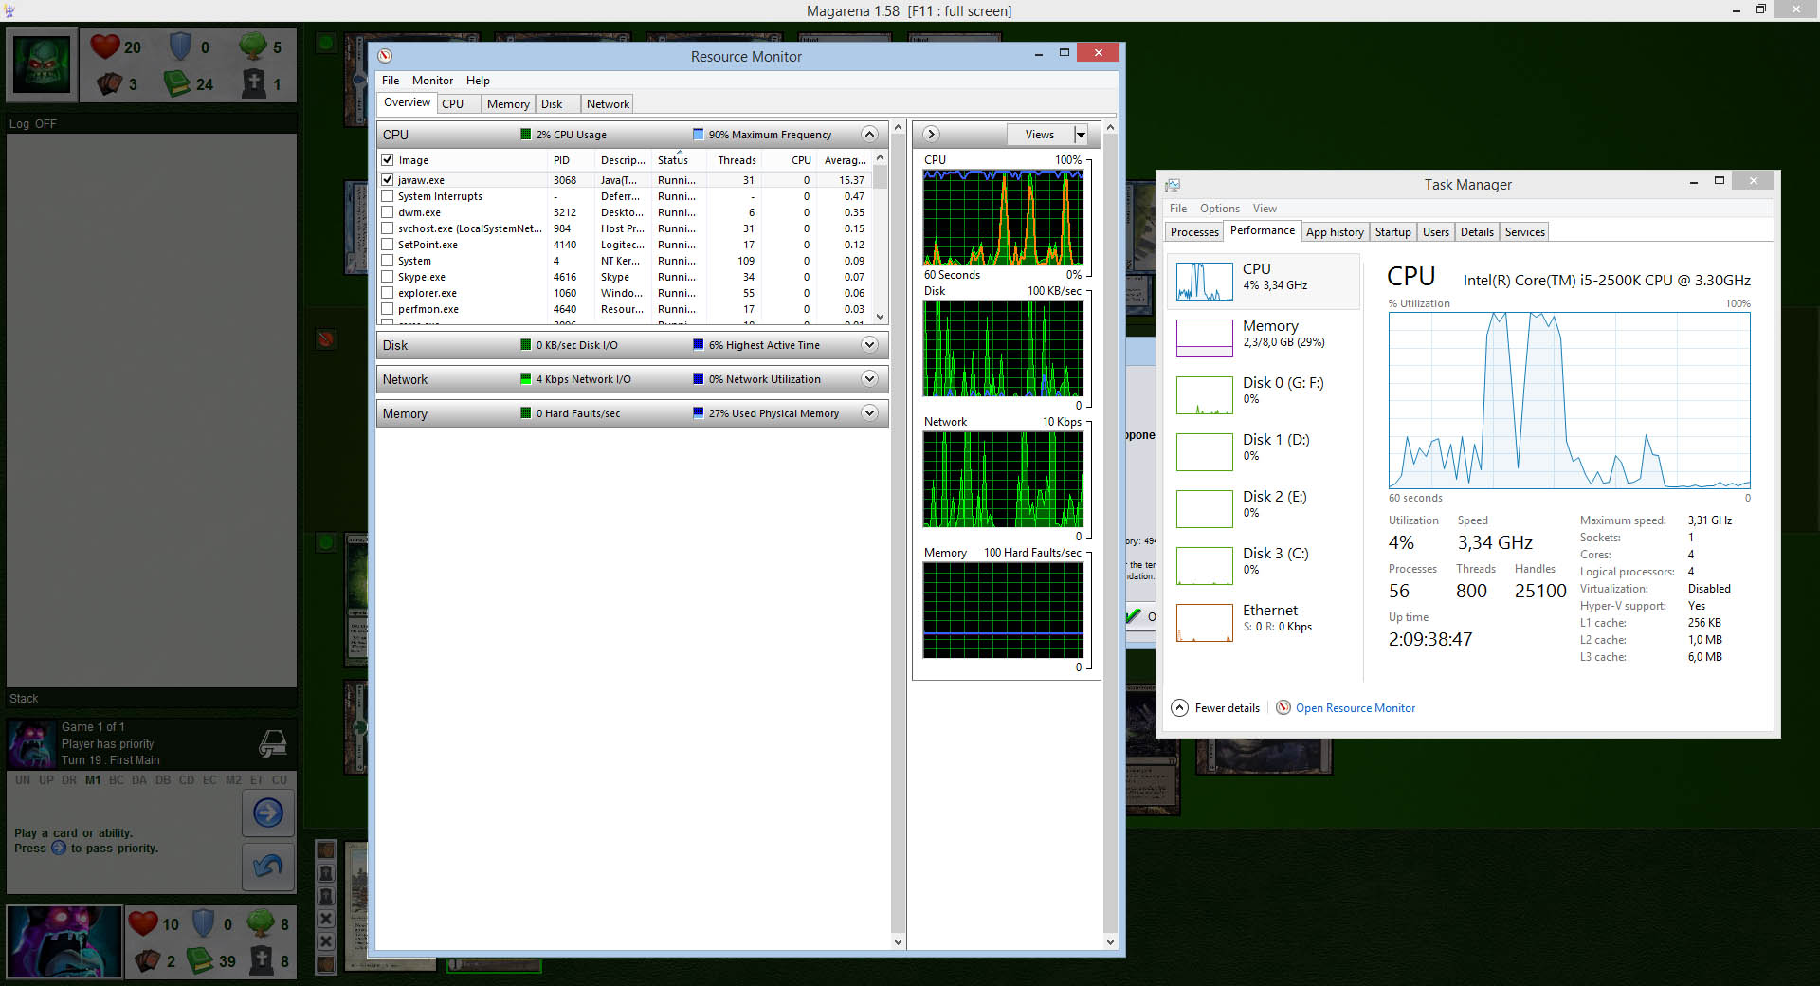Click the CPU process list scrollbar down arrow
This screenshot has width=1820, height=986.
pos(880,317)
